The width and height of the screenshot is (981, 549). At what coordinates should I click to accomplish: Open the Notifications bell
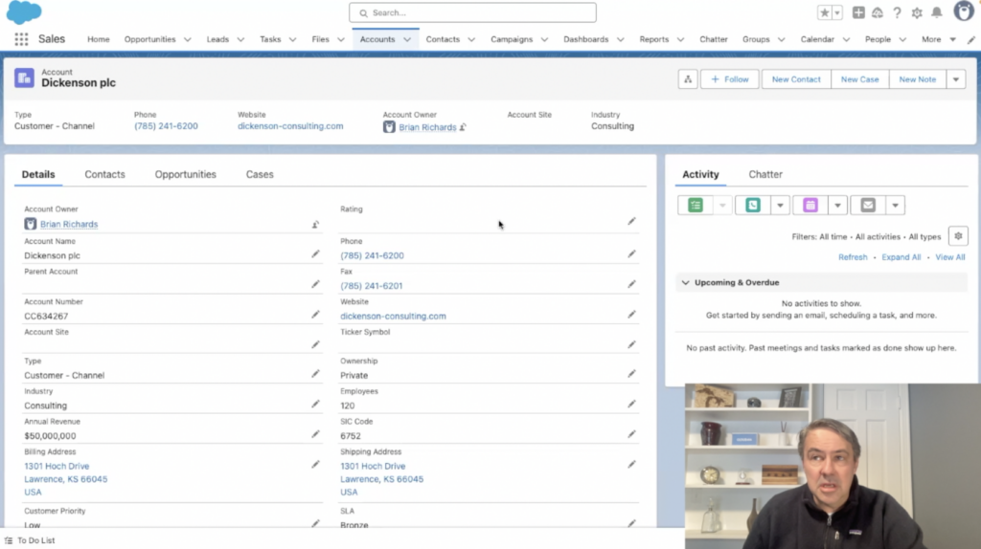click(937, 12)
